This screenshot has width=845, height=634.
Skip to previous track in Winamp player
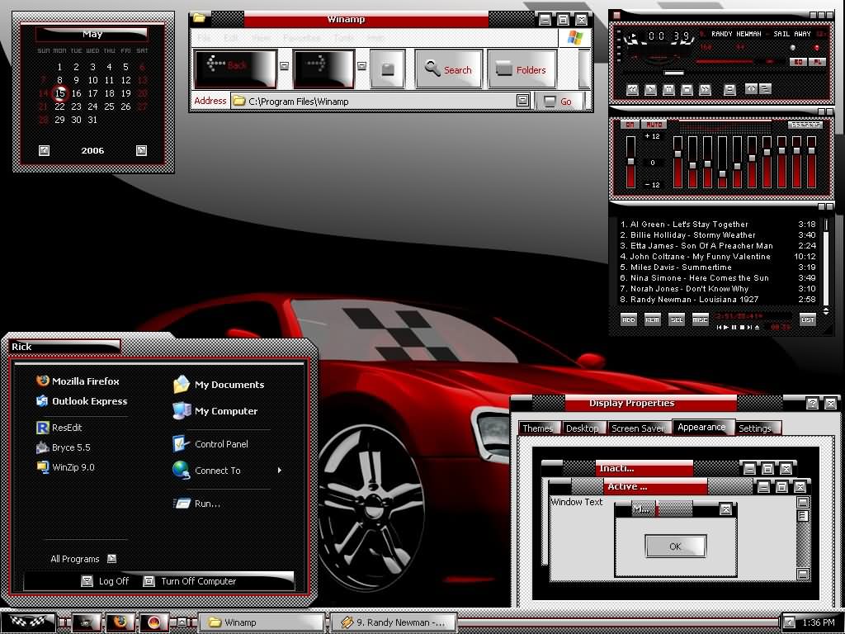coord(633,89)
